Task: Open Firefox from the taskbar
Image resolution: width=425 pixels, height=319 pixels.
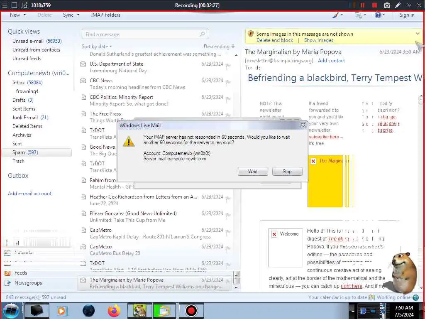Action: pyautogui.click(x=114, y=311)
